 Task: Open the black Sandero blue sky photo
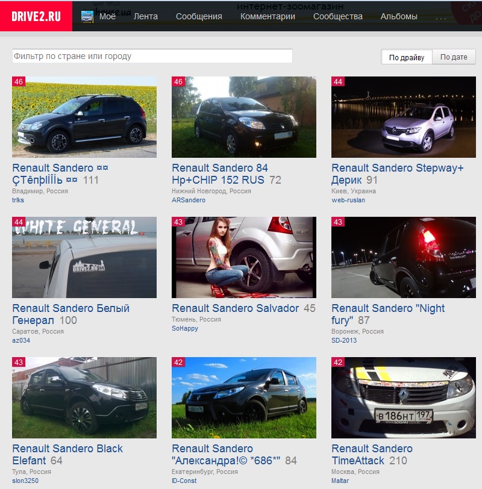tap(244, 397)
